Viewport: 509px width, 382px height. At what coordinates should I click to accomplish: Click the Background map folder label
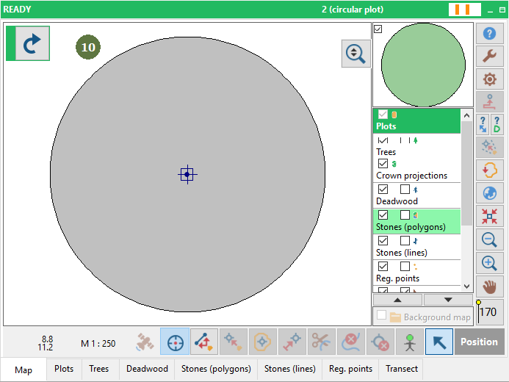[x=437, y=317]
